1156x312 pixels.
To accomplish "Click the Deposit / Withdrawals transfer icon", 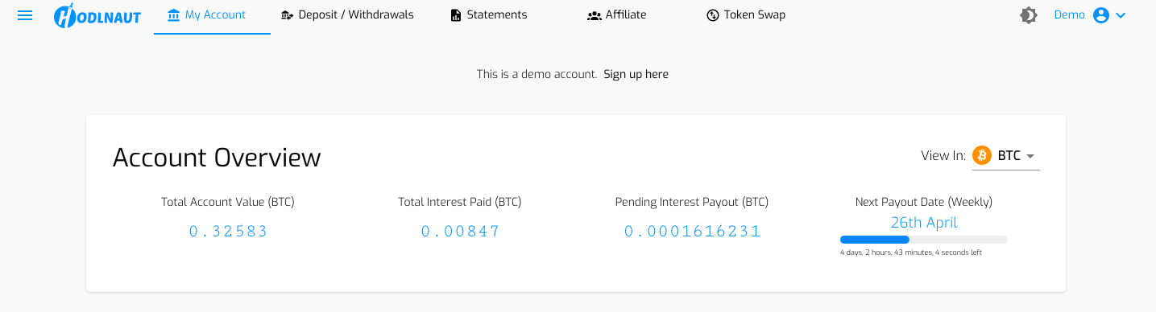I will pyautogui.click(x=288, y=15).
